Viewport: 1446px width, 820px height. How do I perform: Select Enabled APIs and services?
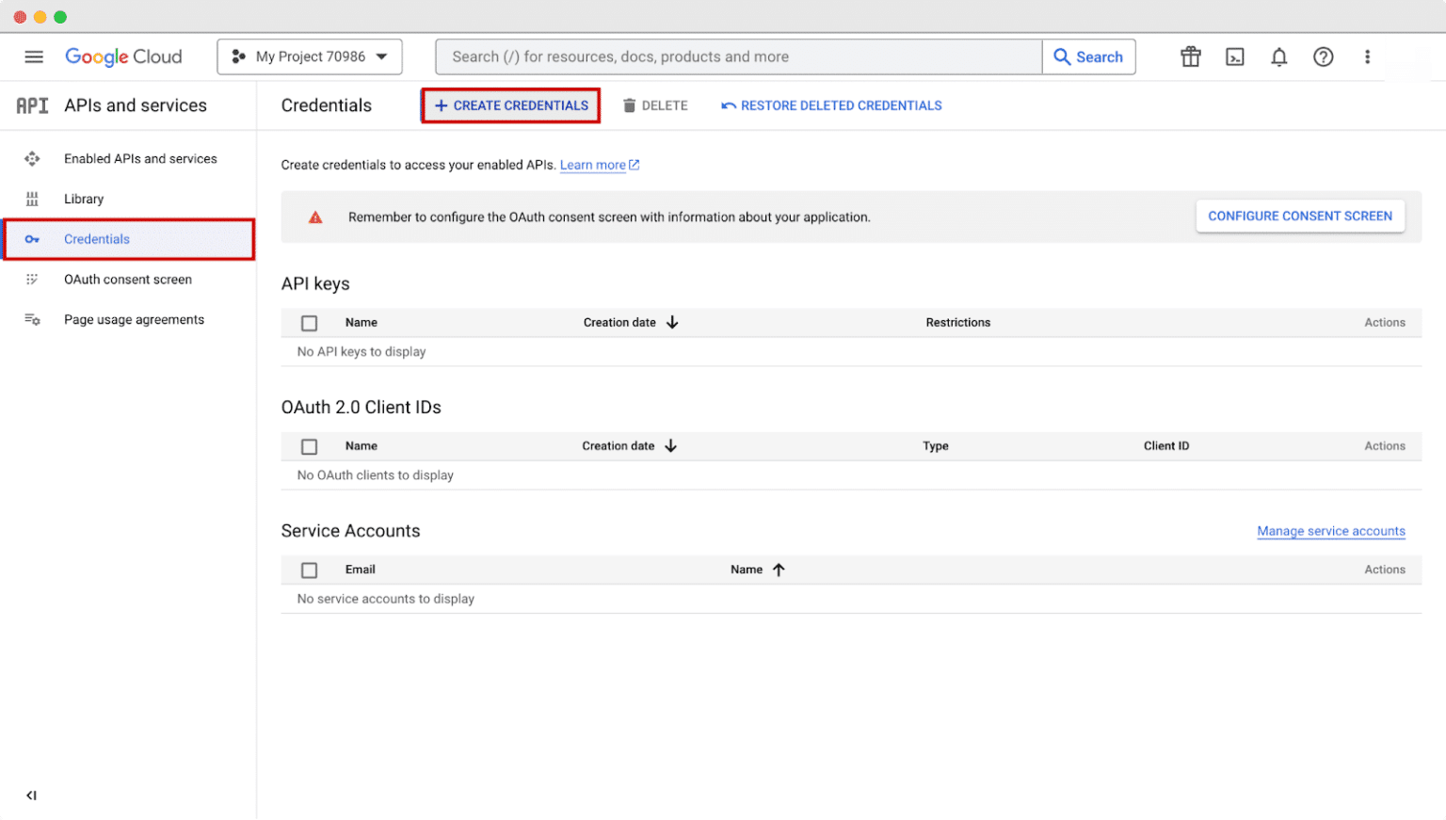[139, 158]
